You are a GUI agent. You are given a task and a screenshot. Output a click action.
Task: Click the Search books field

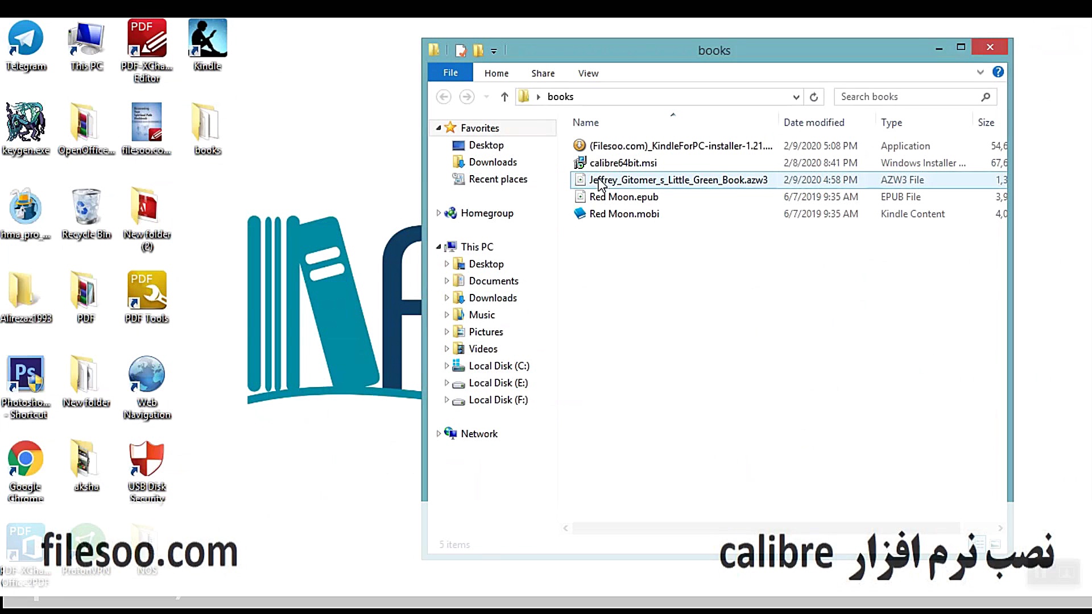pos(908,97)
